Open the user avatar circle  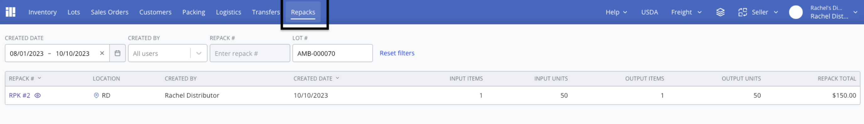coord(796,12)
